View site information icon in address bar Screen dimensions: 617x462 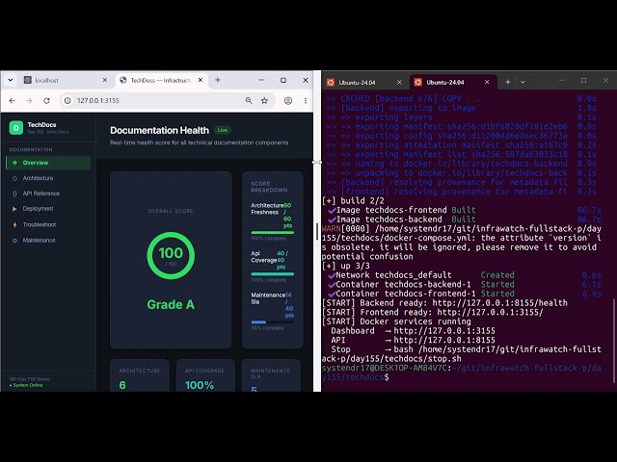point(67,101)
